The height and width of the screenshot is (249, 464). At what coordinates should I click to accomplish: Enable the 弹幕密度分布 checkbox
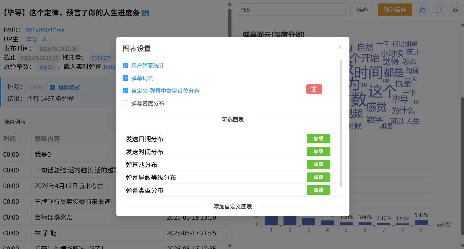click(x=126, y=103)
